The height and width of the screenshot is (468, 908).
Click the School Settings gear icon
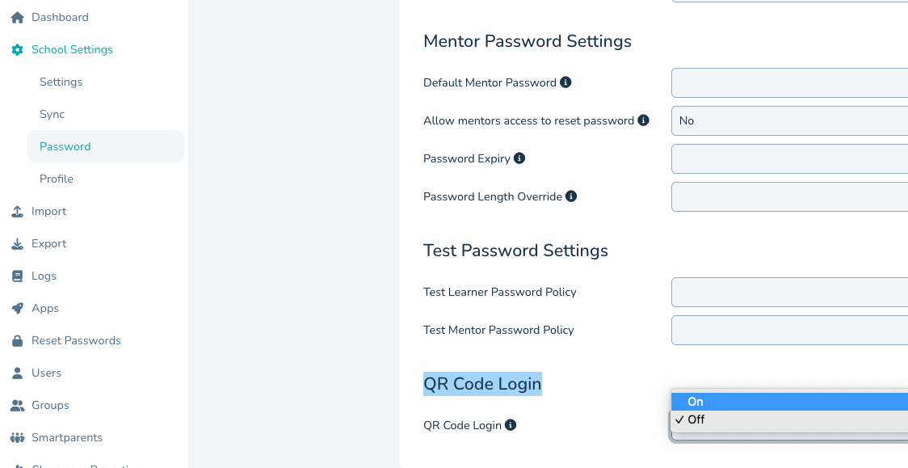(17, 49)
